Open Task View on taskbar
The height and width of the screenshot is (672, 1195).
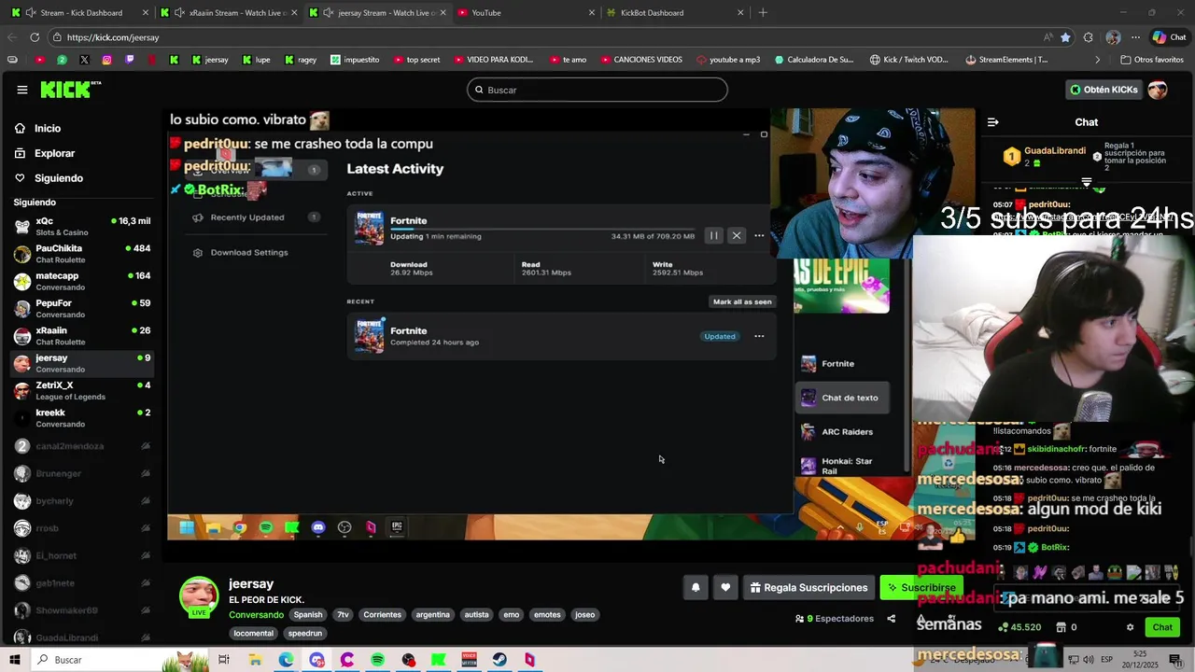click(224, 660)
